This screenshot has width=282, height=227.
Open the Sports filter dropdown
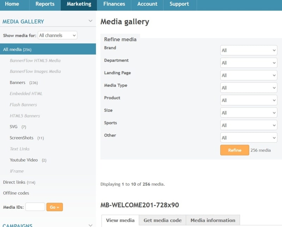tap(249, 125)
